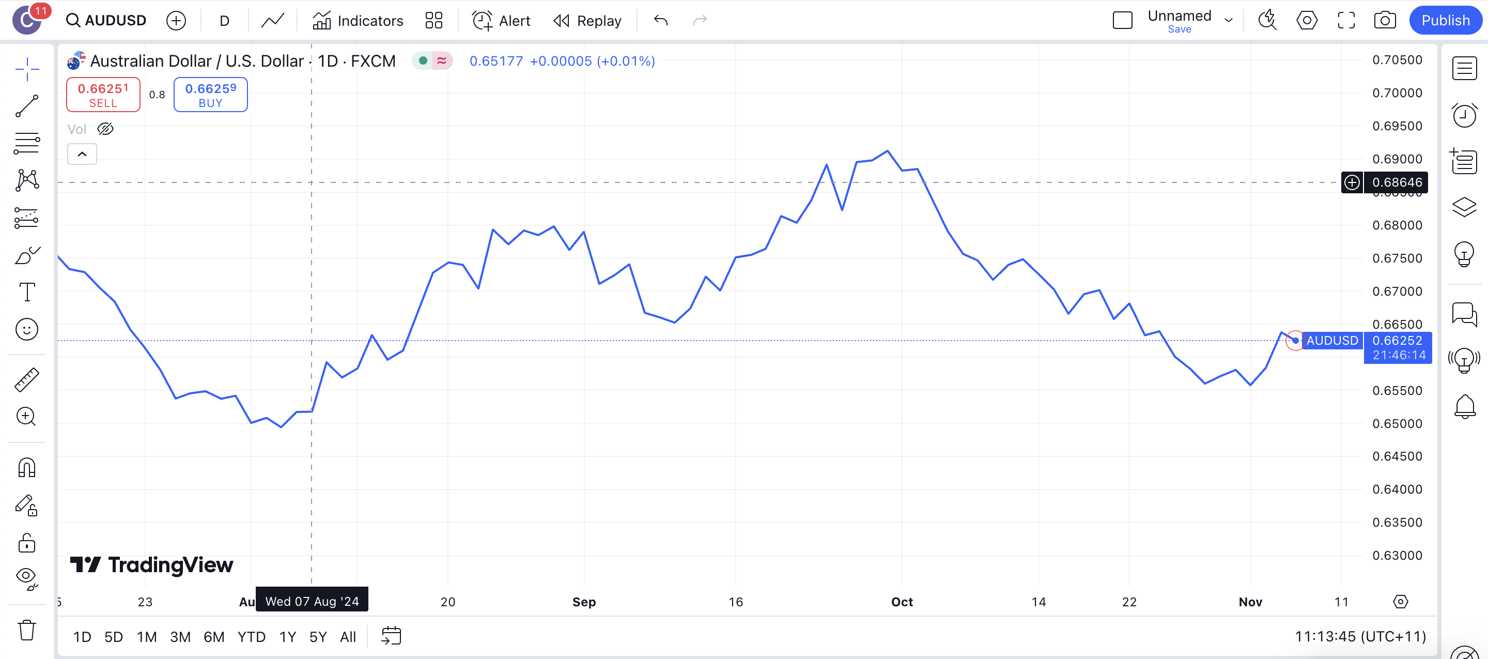The height and width of the screenshot is (659, 1488).
Task: Click the blue Publish button
Action: click(x=1445, y=21)
